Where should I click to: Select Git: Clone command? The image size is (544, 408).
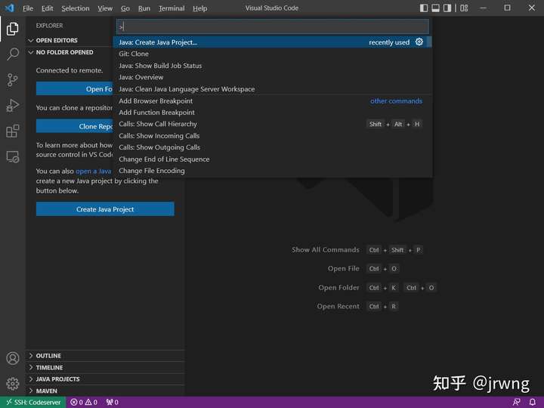point(271,54)
